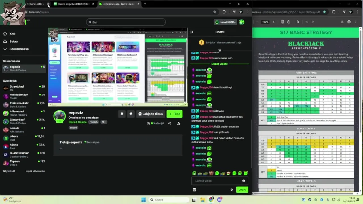363x204 pixels.
Task: Select eepeziz in the followed channels list
Action: tap(24, 68)
